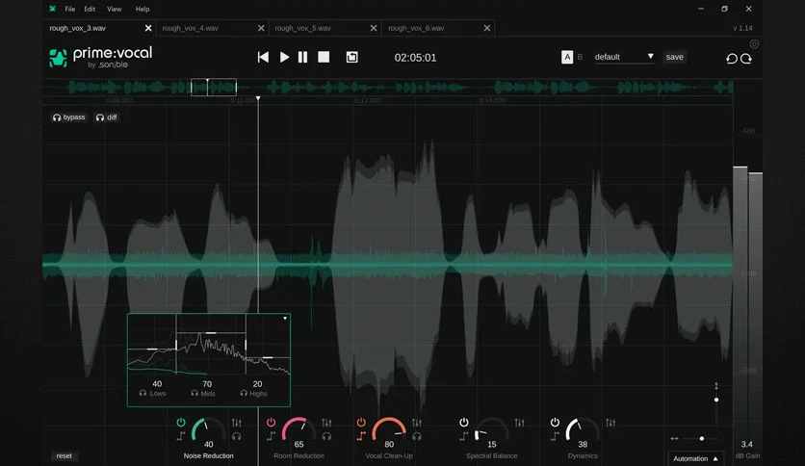Click the 02:05:01 time display
This screenshot has height=466, width=805.
coord(415,58)
